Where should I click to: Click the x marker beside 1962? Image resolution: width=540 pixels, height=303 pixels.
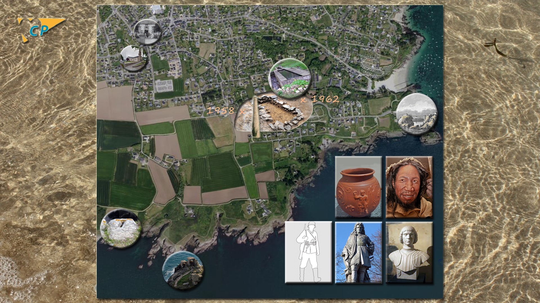(x=303, y=100)
